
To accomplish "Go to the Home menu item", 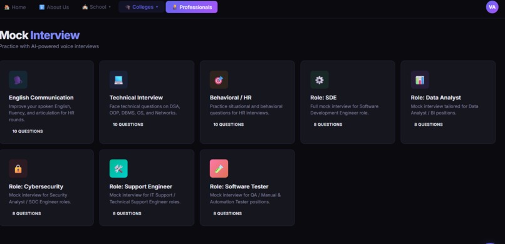I will [x=15, y=7].
